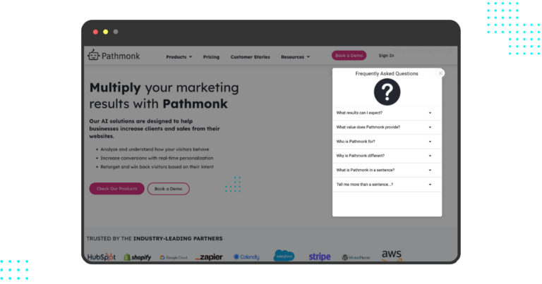
Task: Expand 'Why is Pathmonk different?'
Action: click(x=387, y=156)
